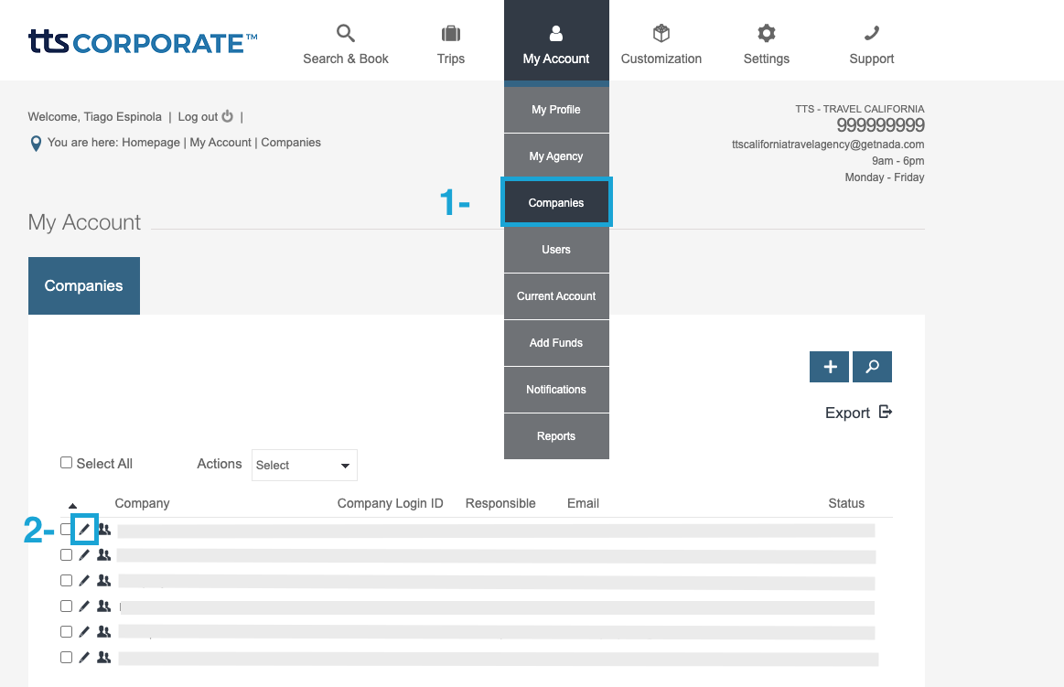Image resolution: width=1064 pixels, height=687 pixels.
Task: Click the sort arrow above the checkbox column
Action: [x=73, y=504]
